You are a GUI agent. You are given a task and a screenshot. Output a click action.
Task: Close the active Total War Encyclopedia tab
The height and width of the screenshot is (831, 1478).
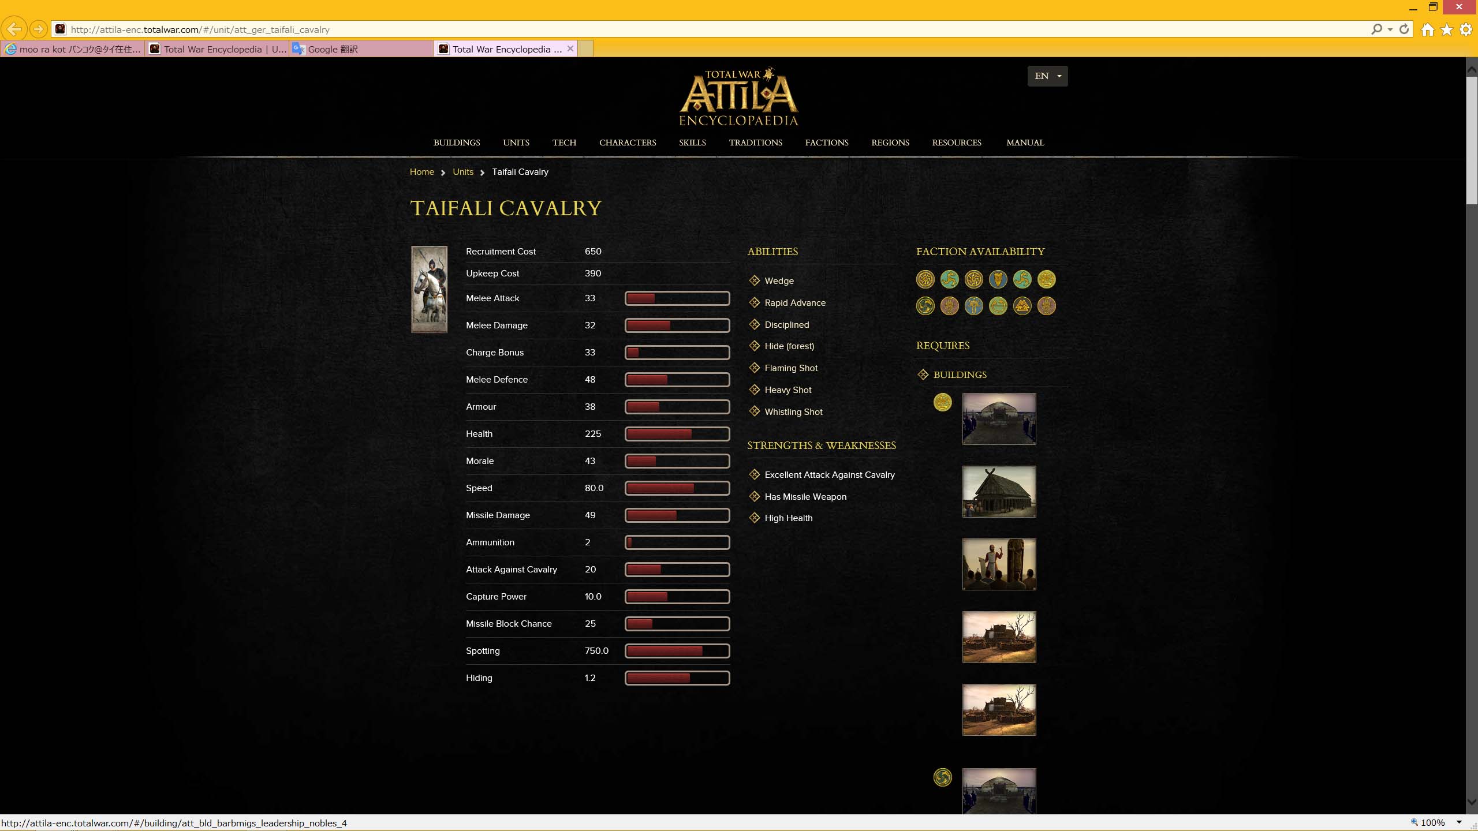coord(570,48)
